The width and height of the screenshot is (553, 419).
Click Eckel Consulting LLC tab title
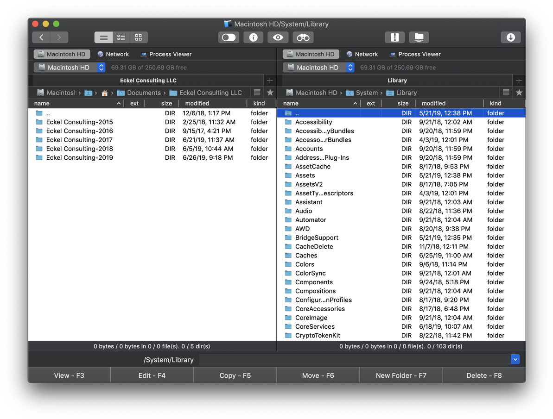[148, 81]
